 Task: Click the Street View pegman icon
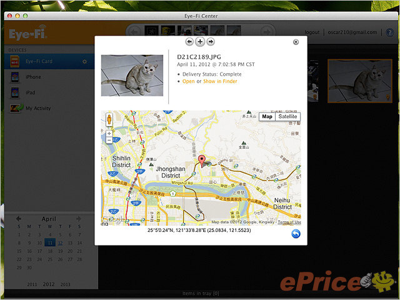[x=109, y=119]
